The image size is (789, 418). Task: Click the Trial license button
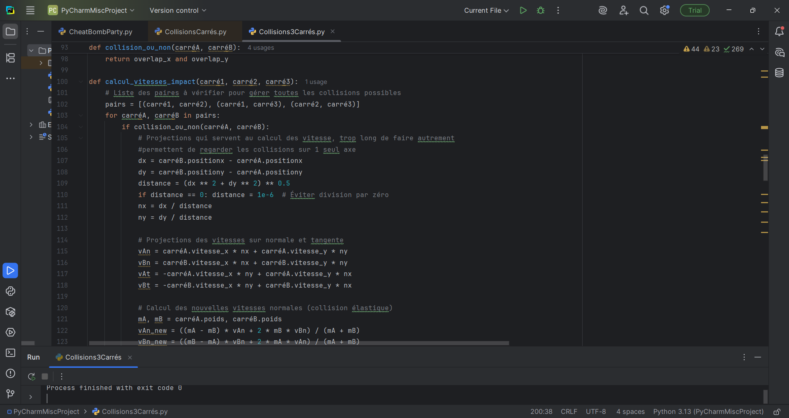(695, 10)
